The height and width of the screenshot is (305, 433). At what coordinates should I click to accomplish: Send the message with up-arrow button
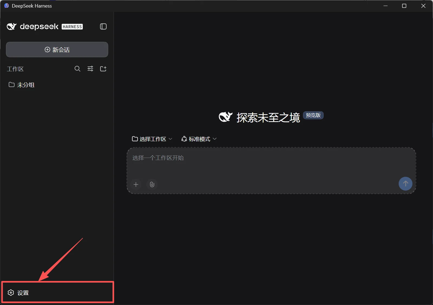point(405,184)
